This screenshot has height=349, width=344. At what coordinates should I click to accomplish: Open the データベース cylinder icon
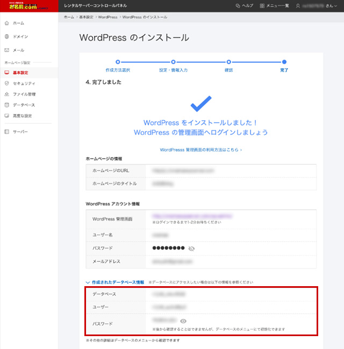[7, 105]
